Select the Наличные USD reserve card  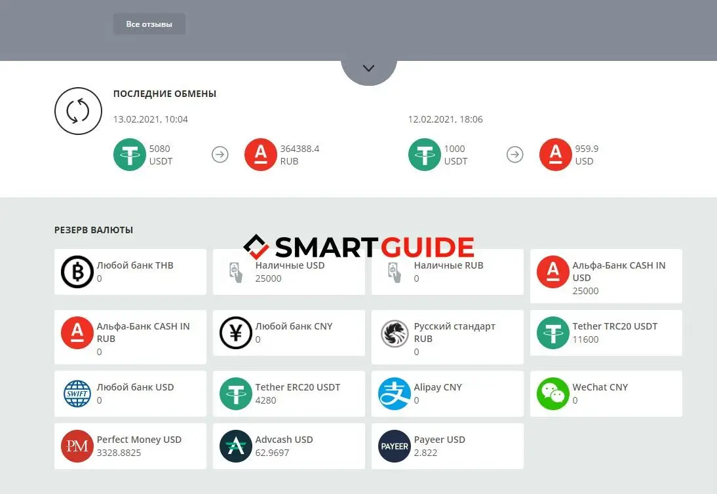[x=288, y=272]
